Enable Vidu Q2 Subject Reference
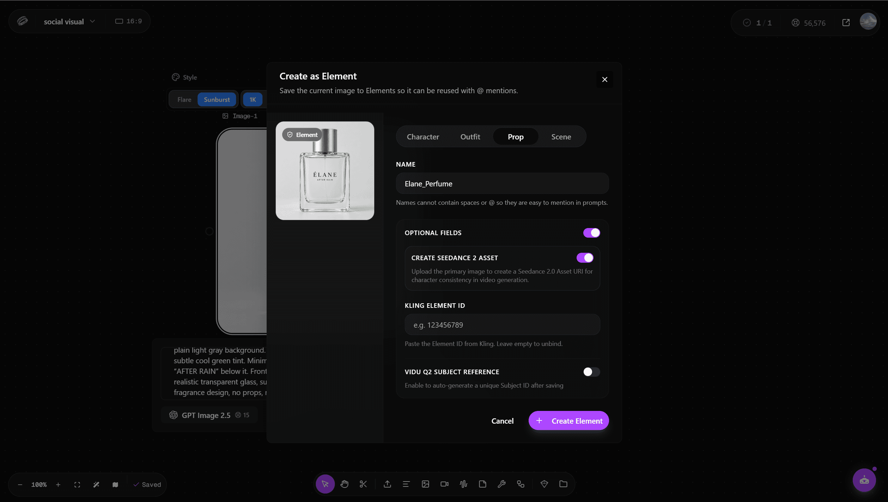The image size is (888, 502). click(x=591, y=372)
